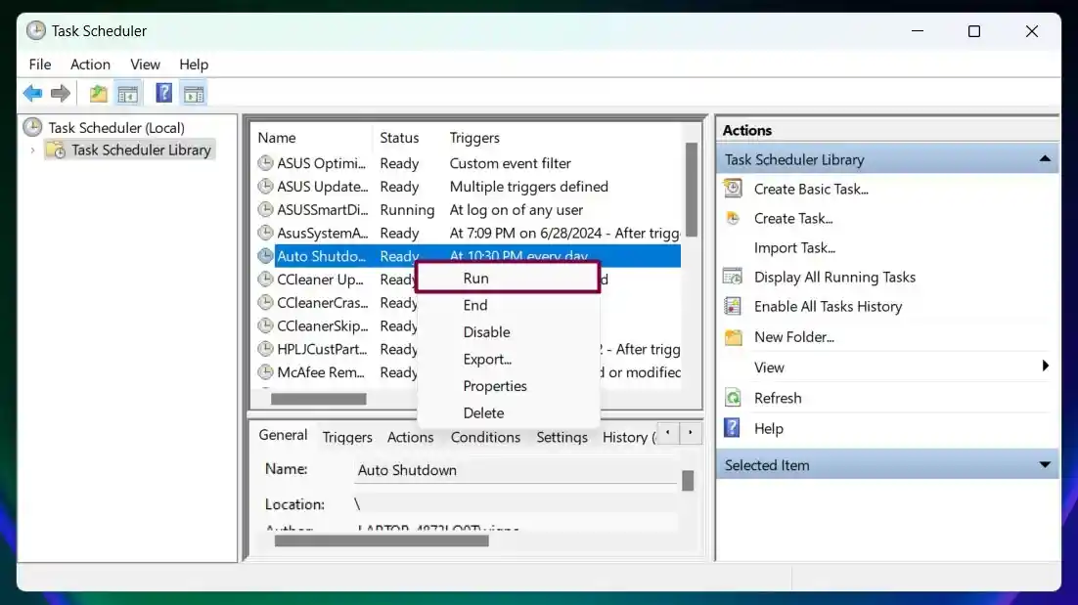Switch to the Settings tab
The height and width of the screenshot is (605, 1078).
click(x=561, y=437)
